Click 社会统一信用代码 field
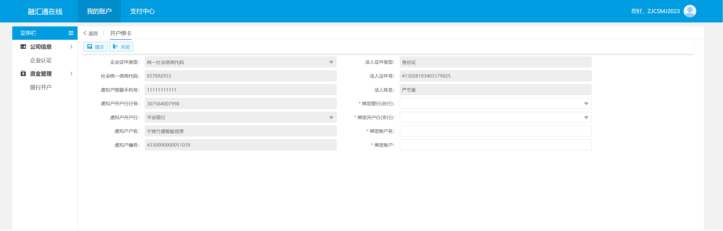 [x=241, y=76]
